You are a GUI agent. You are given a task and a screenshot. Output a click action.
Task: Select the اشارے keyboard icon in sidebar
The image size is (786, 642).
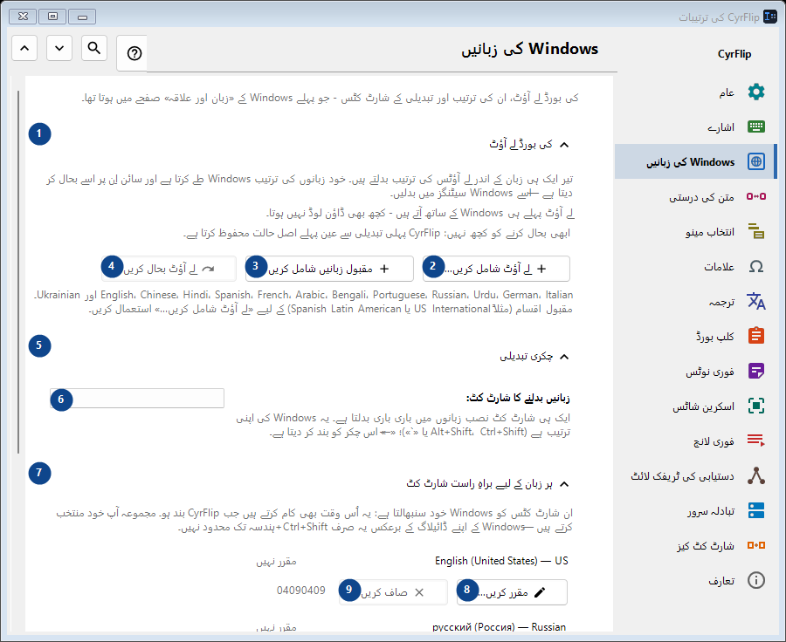point(756,126)
